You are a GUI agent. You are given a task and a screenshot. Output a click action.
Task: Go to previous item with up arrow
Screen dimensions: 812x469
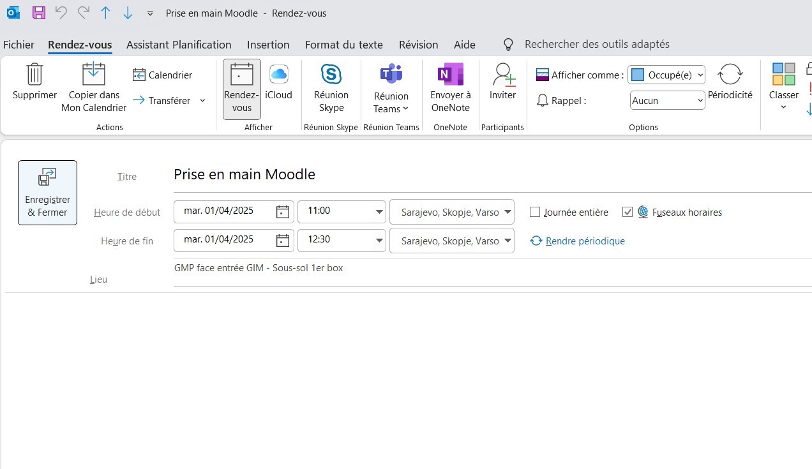(106, 13)
